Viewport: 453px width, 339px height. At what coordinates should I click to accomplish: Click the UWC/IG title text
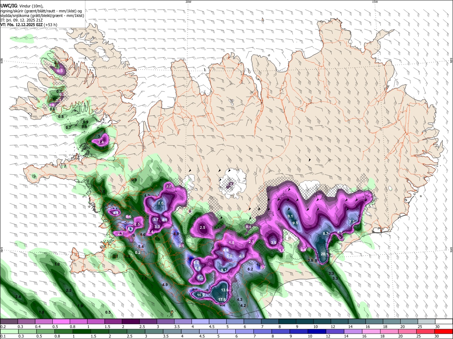8,6
